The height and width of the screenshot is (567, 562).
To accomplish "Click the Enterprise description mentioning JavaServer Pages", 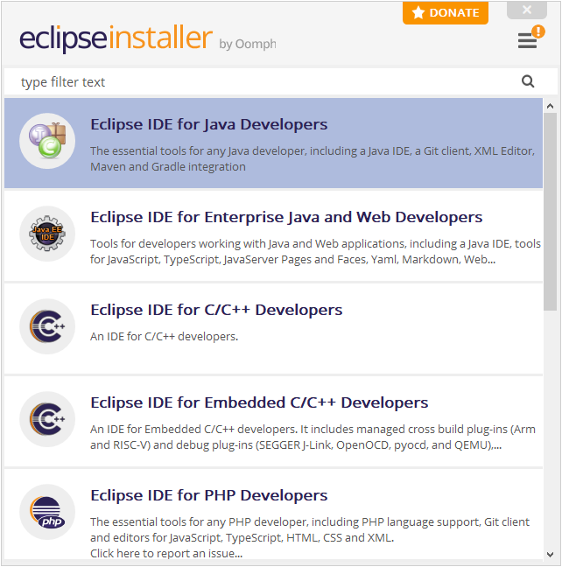I will point(315,252).
